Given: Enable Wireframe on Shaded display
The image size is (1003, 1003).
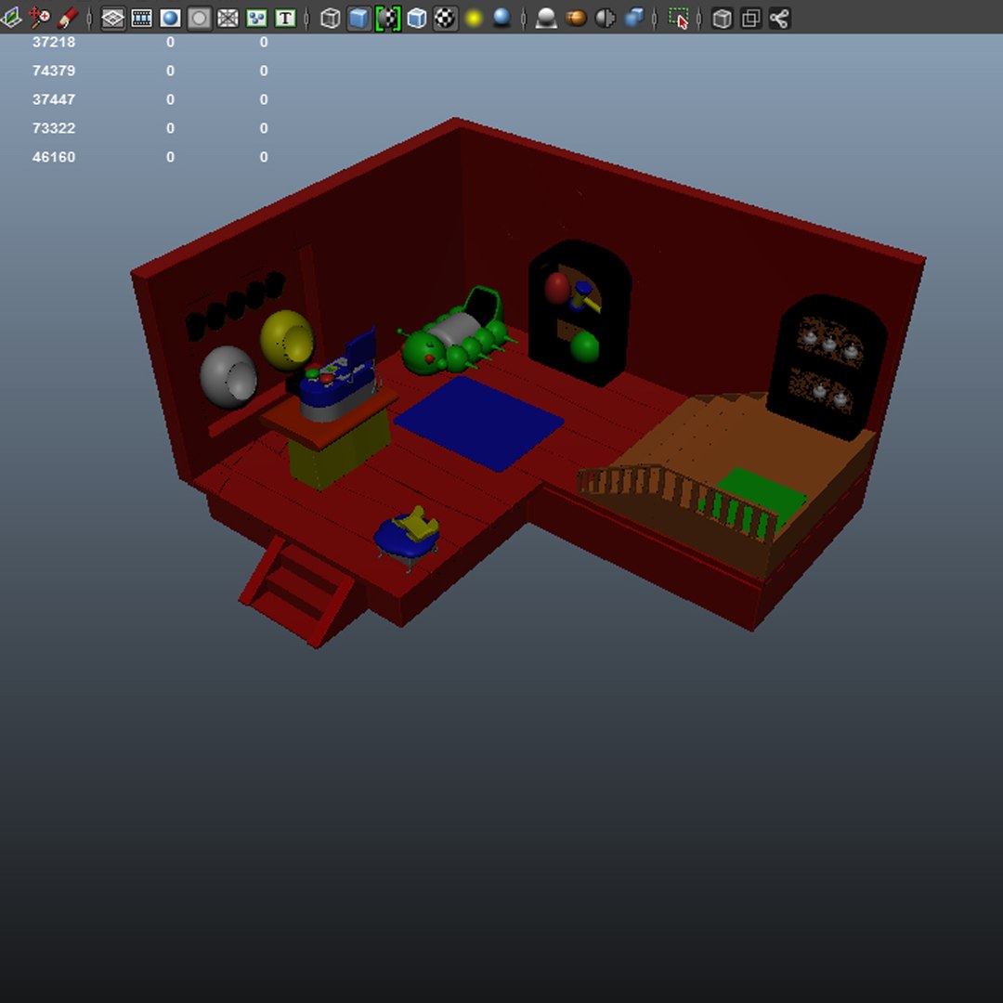Looking at the screenshot, I should tap(416, 18).
